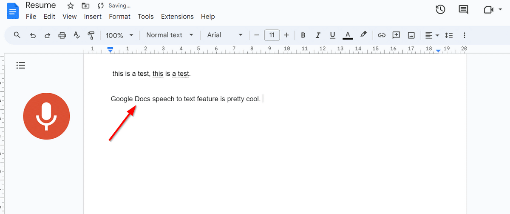Open the zoom 100% dropdown

point(119,35)
